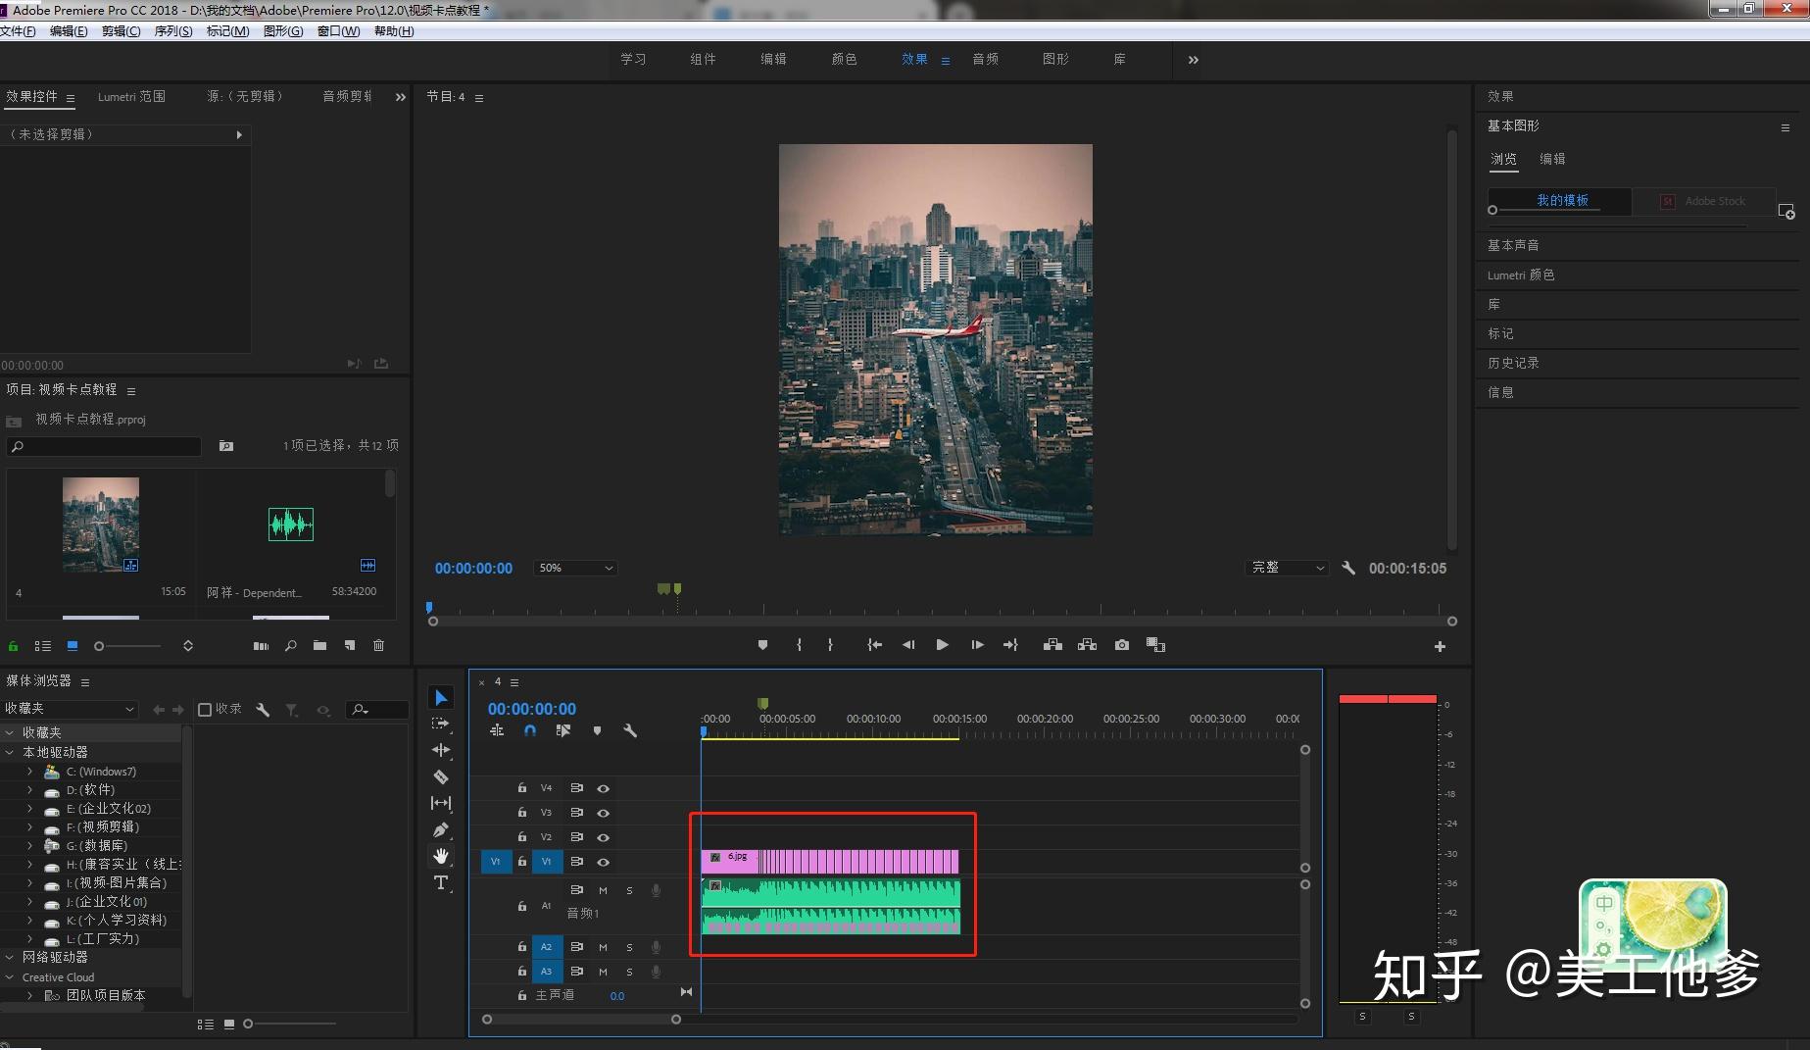Viewport: 1810px width, 1050px height.
Task: Select the Ripple Edit tool
Action: click(x=441, y=750)
